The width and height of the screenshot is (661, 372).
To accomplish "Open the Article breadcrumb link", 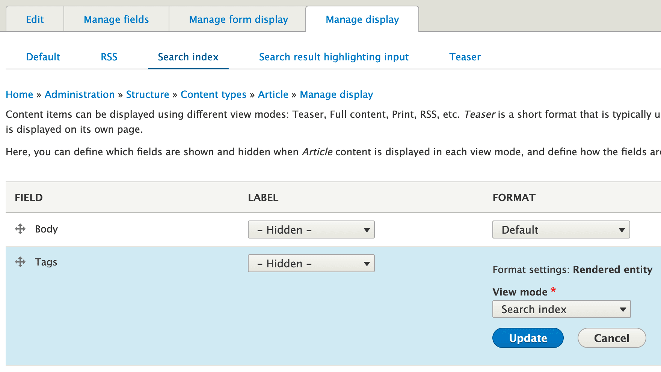I will [273, 94].
